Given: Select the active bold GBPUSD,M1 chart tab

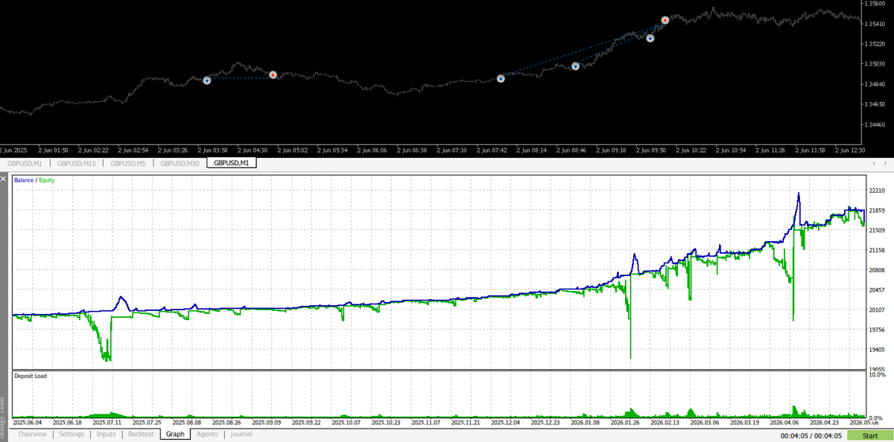Looking at the screenshot, I should tap(231, 163).
